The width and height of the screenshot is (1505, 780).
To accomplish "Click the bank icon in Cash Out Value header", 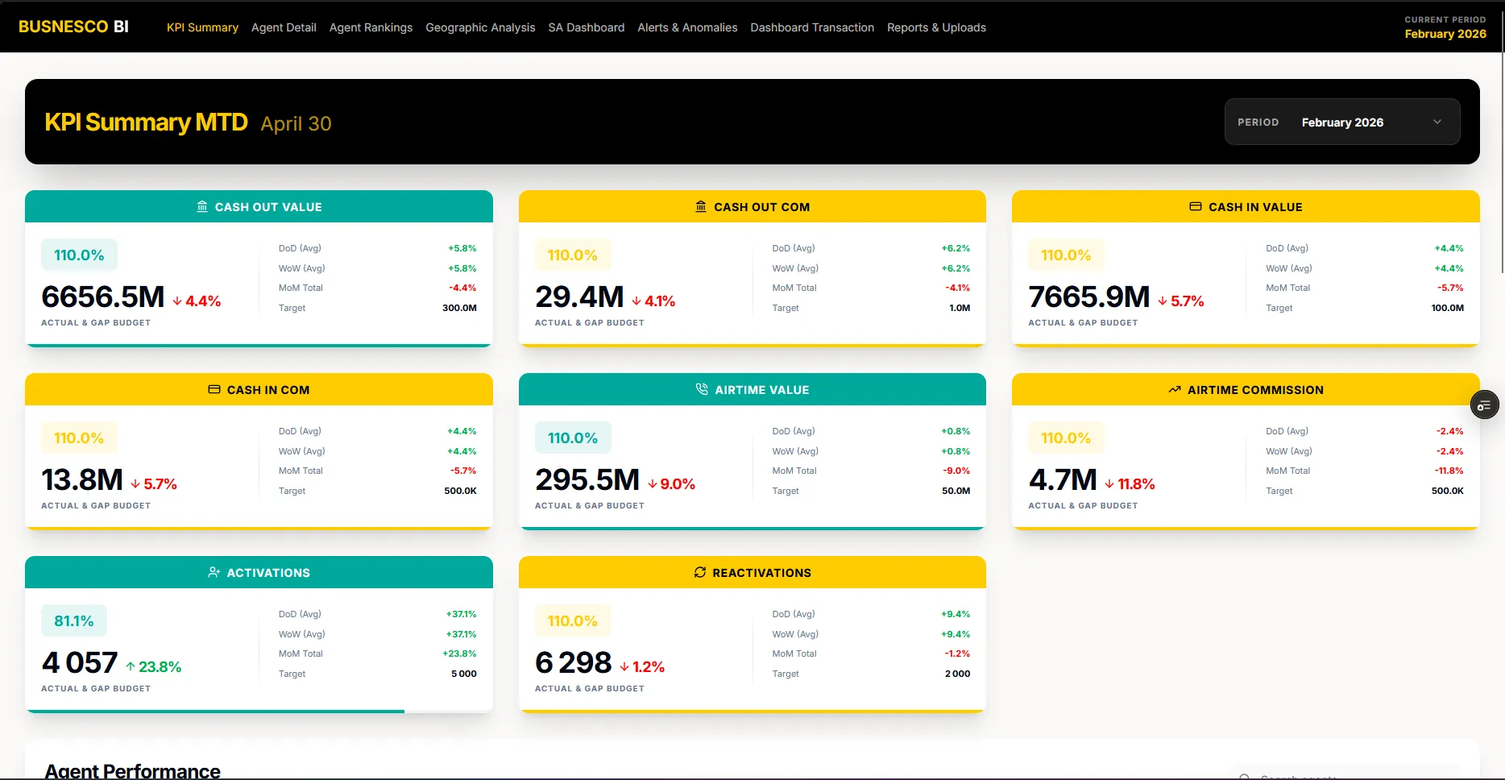I will click(x=202, y=207).
